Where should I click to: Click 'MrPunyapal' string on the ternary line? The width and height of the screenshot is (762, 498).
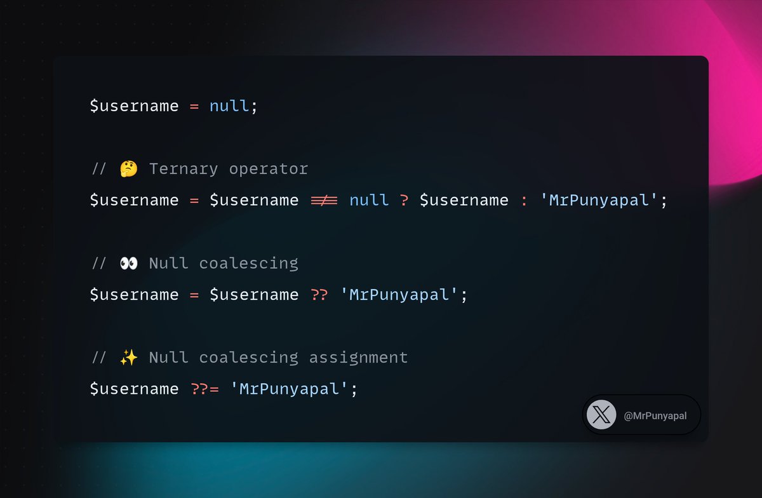coord(598,201)
